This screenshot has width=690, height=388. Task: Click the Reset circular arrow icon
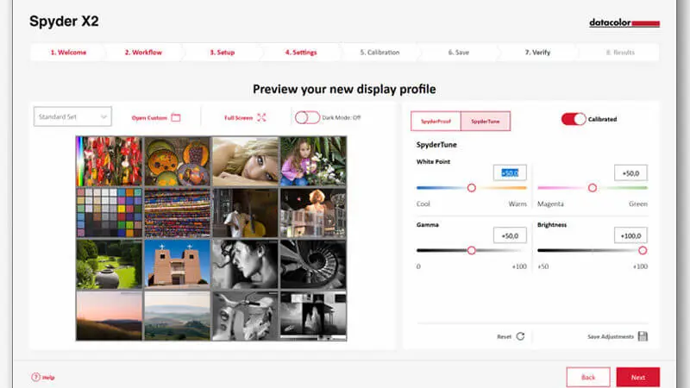[520, 336]
